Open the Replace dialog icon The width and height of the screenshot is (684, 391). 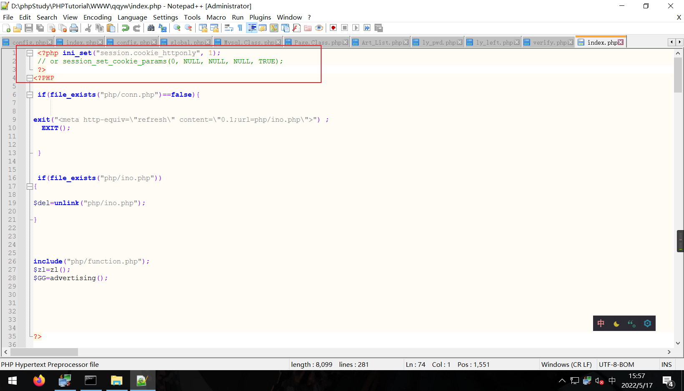pyautogui.click(x=162, y=28)
